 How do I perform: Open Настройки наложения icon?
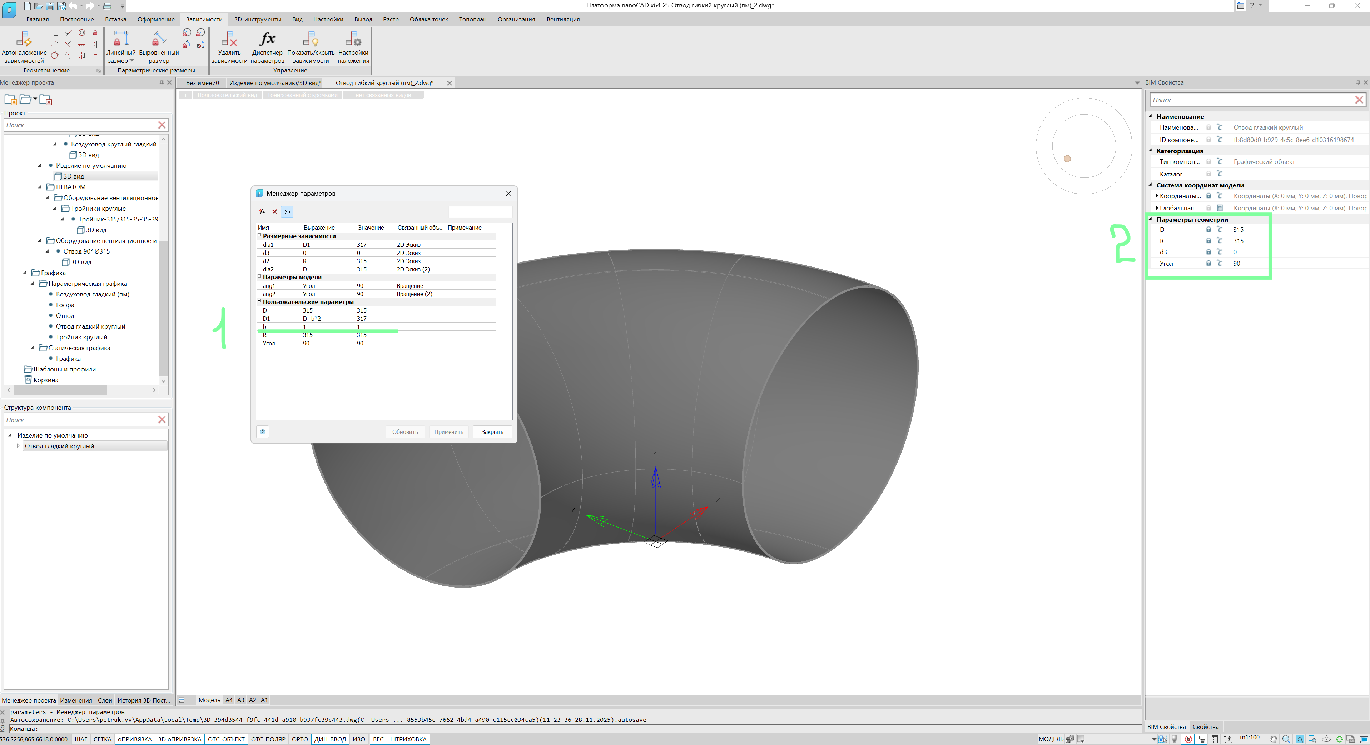pyautogui.click(x=353, y=40)
